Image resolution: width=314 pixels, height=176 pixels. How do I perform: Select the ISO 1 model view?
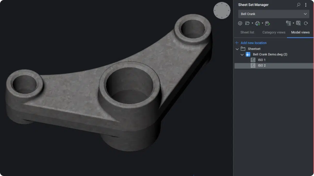click(261, 60)
